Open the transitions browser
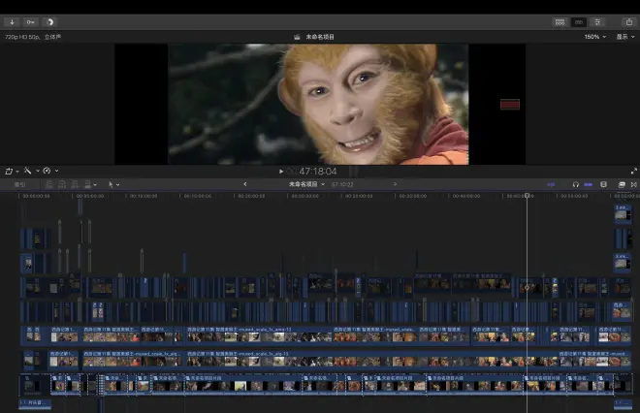This screenshot has height=413, width=640. (x=634, y=184)
